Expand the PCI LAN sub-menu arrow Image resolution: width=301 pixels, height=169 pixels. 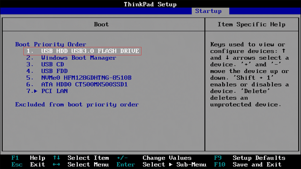point(36,91)
